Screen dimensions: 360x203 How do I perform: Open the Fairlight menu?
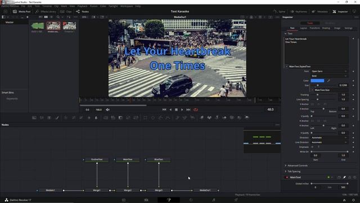pos(113,6)
